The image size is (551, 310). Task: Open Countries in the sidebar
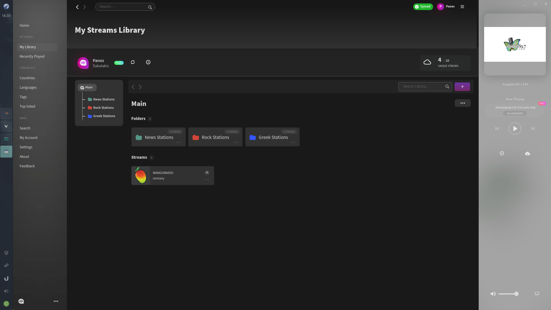coord(27,78)
